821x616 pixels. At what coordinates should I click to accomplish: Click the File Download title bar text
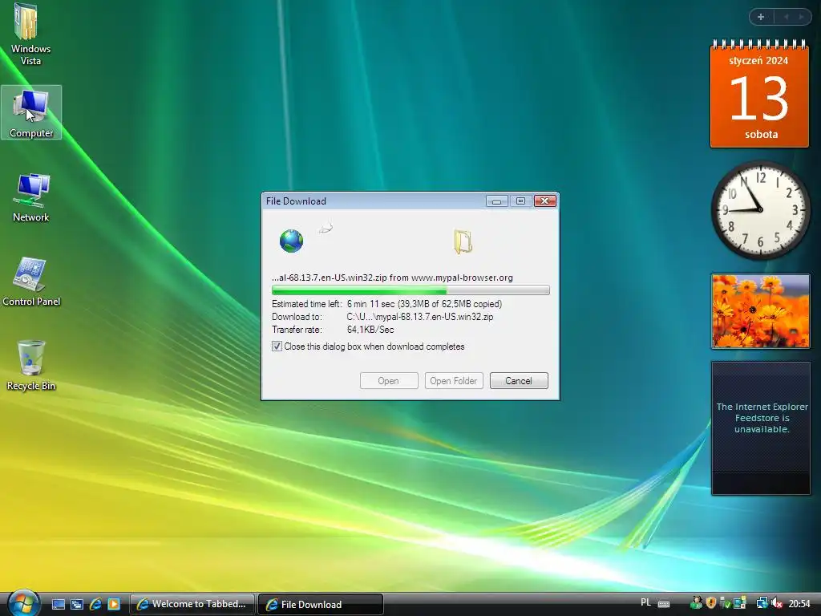[x=296, y=201]
